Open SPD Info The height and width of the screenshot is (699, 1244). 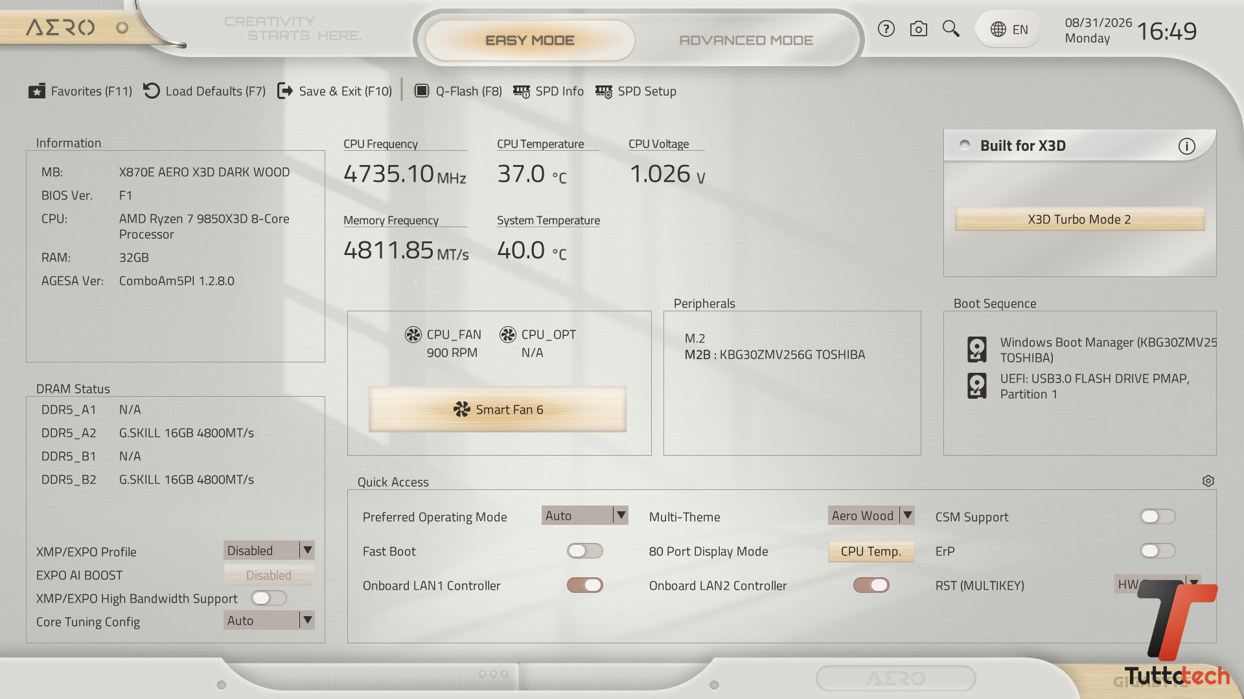pyautogui.click(x=548, y=91)
